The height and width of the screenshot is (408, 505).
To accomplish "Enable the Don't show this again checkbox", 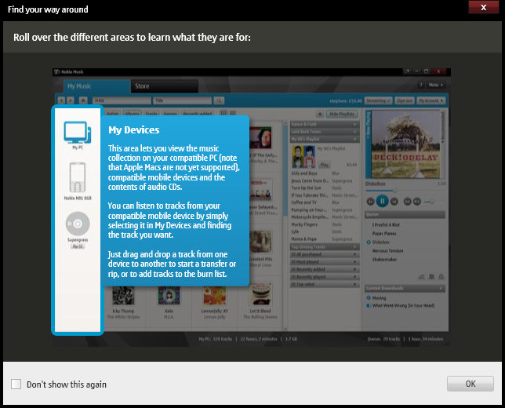I will coord(16,384).
